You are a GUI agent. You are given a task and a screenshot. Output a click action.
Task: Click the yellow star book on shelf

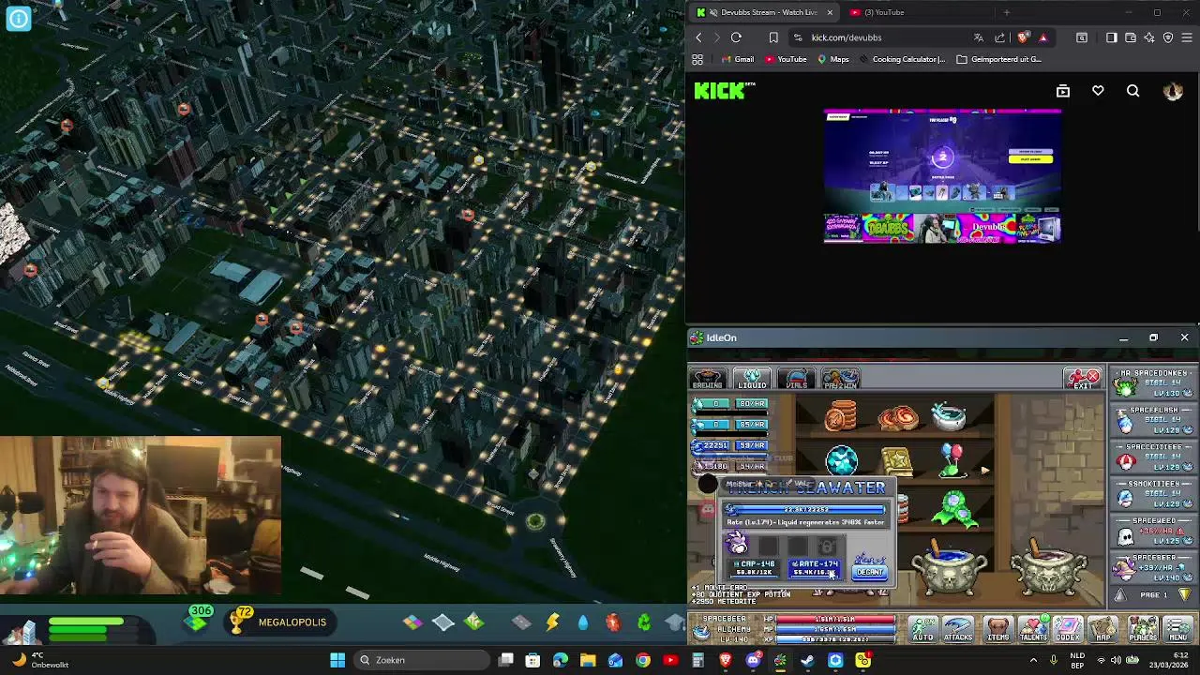coord(896,460)
